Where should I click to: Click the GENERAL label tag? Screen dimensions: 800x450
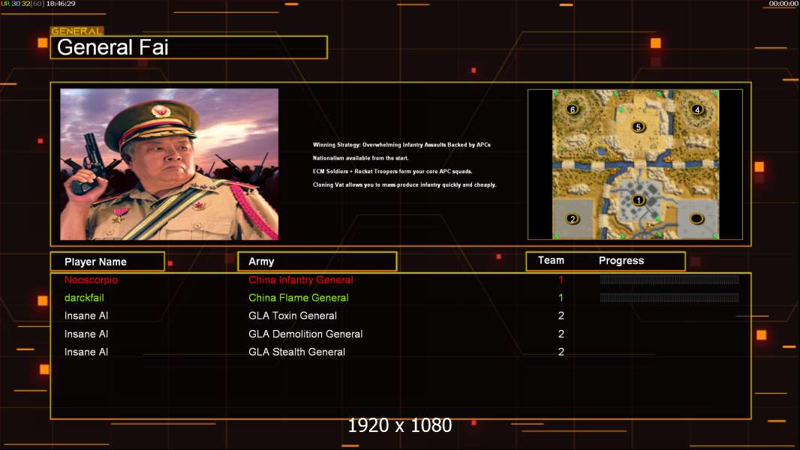point(77,31)
